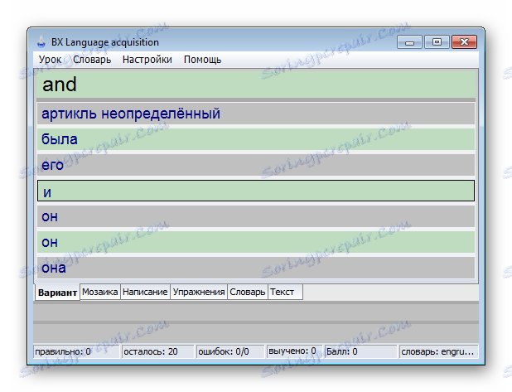
Task: Click status field 'словарь: engru...'
Action: tap(438, 352)
